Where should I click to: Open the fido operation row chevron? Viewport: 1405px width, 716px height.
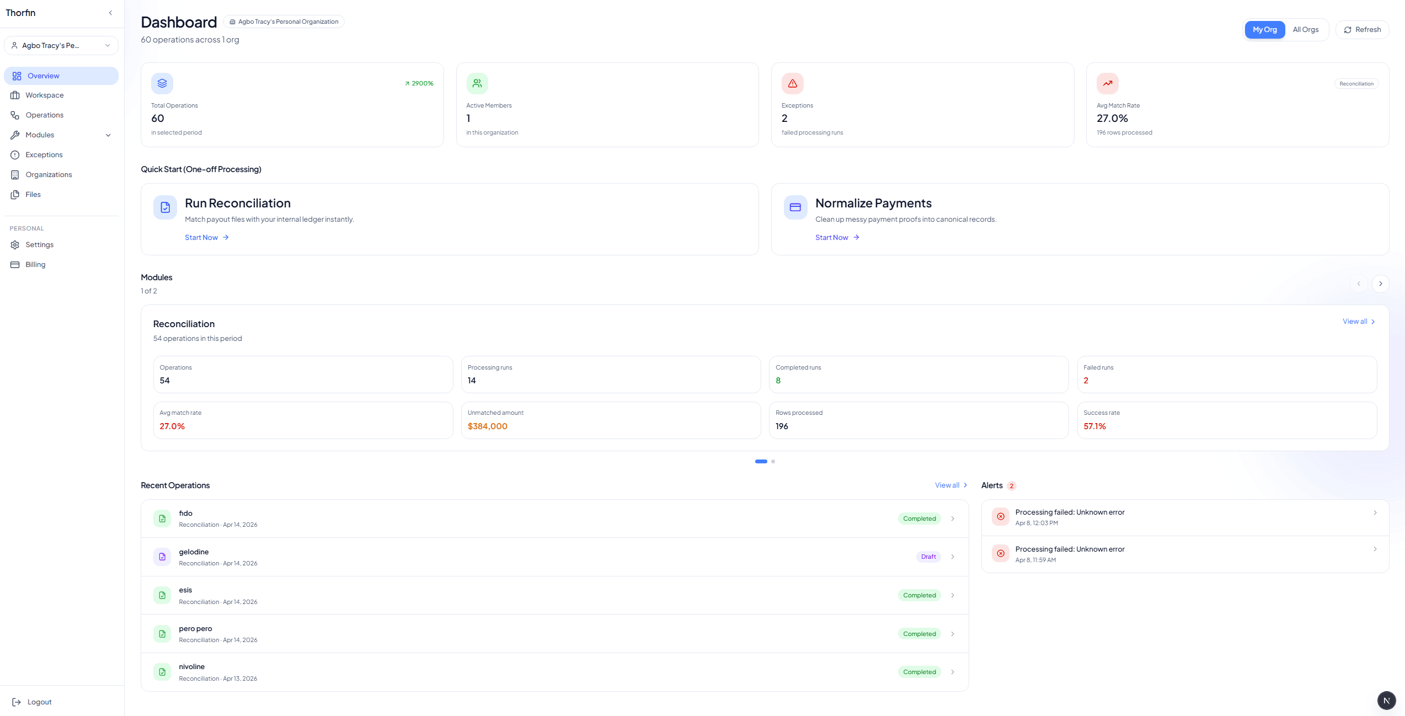point(952,519)
